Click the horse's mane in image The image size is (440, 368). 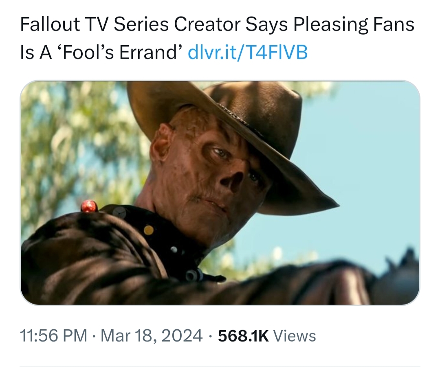[x=404, y=267]
